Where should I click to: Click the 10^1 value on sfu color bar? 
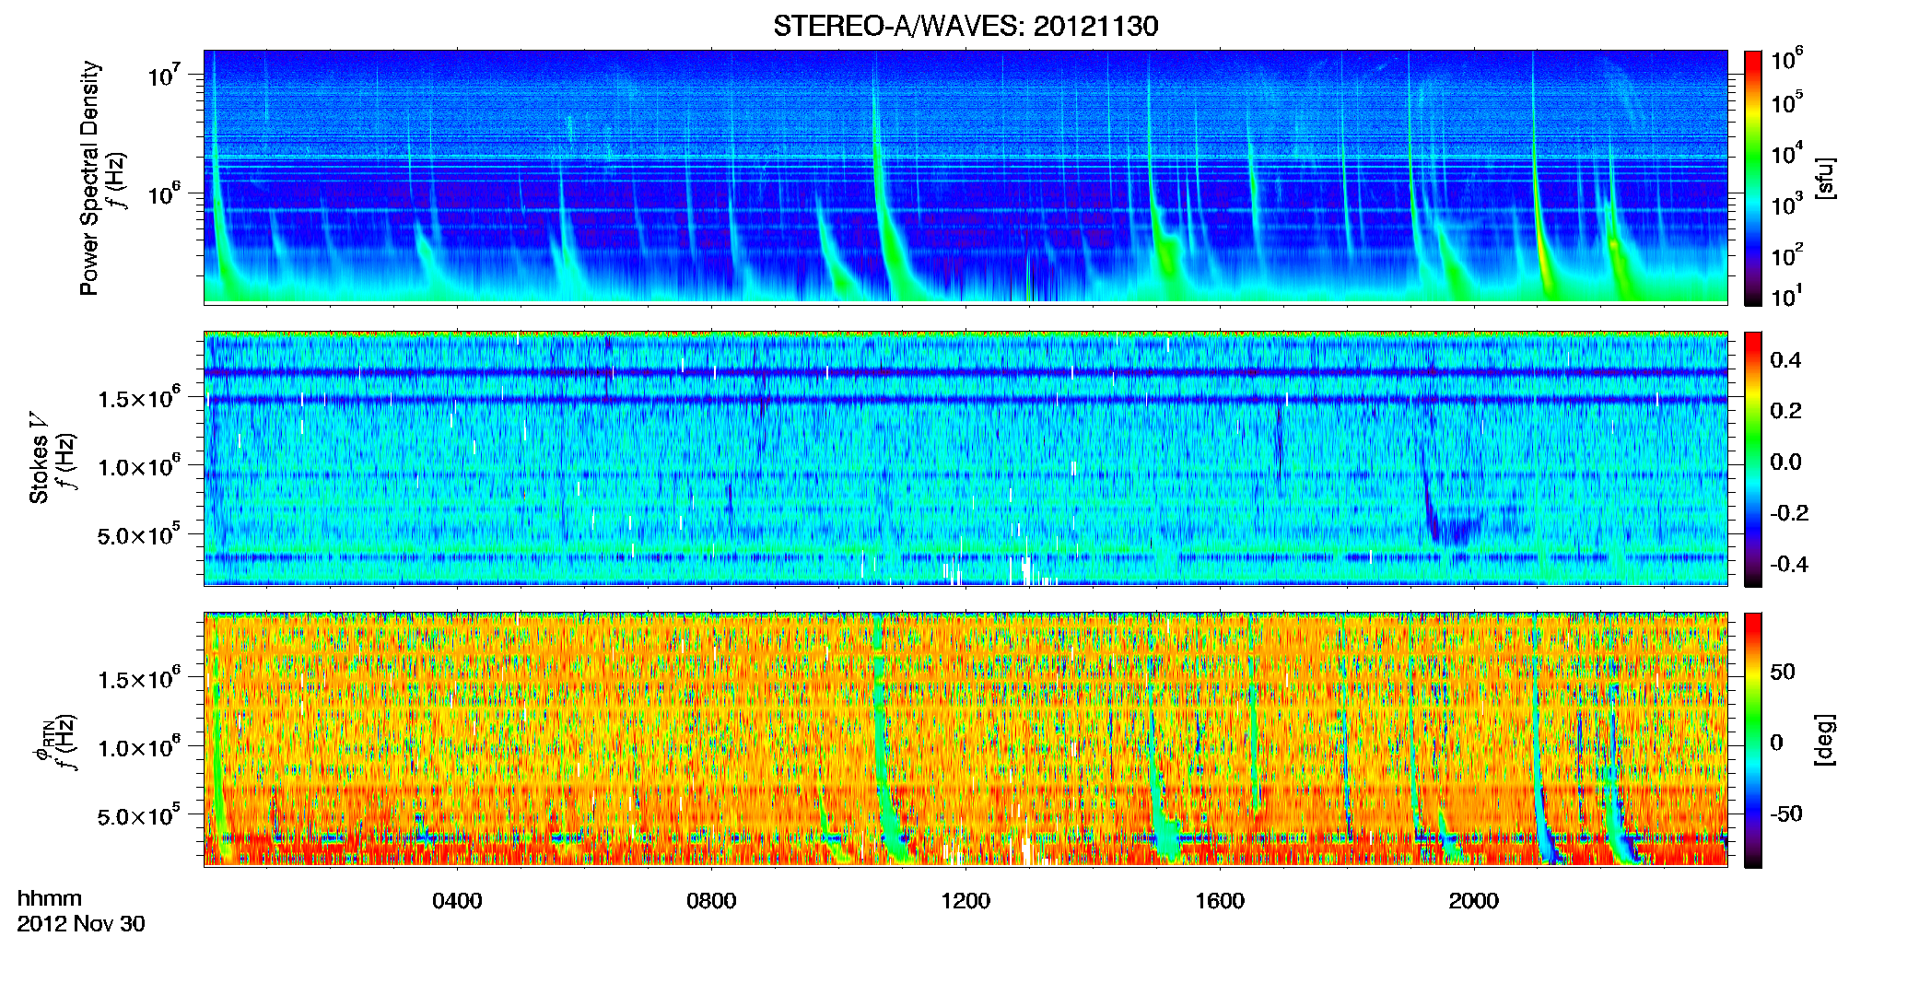(x=1786, y=296)
